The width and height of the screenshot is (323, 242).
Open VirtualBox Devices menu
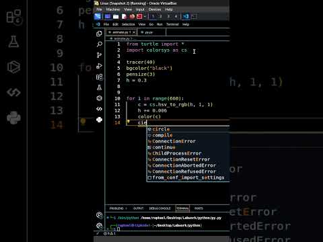click(x=155, y=9)
